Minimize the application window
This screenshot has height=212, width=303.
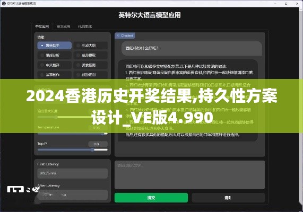pyautogui.click(x=275, y=4)
